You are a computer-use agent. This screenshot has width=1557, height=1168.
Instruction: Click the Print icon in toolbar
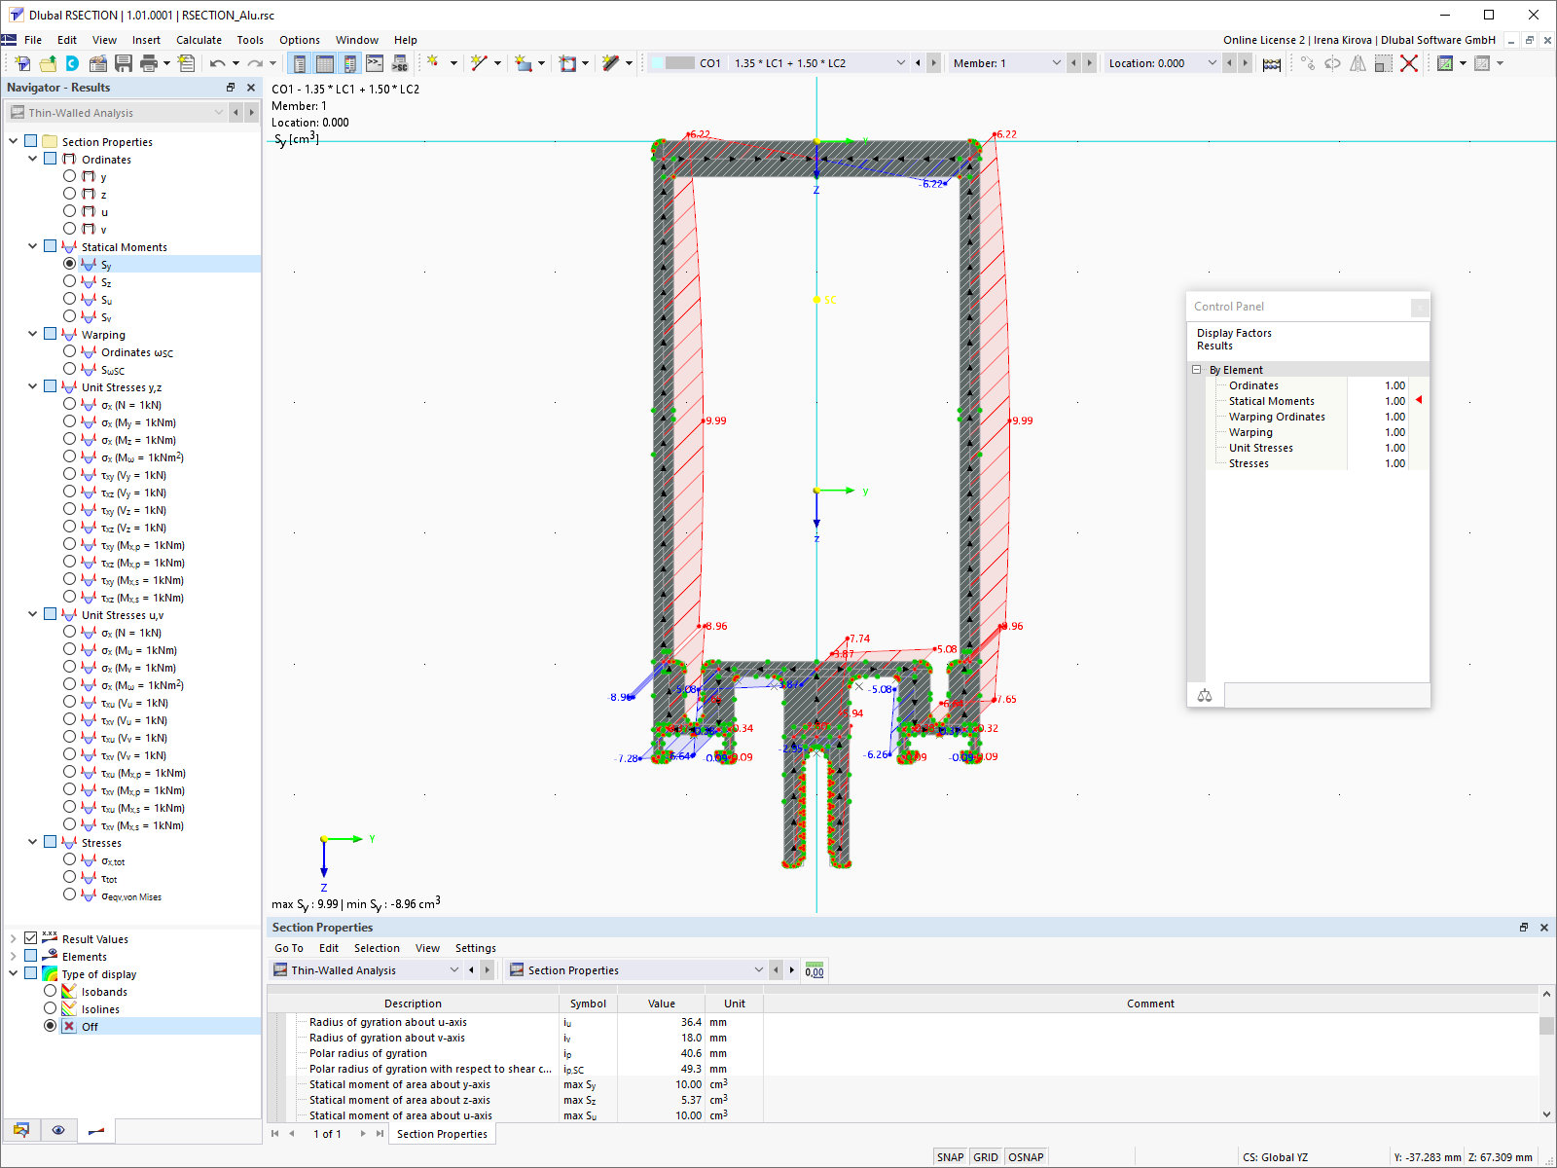click(149, 63)
